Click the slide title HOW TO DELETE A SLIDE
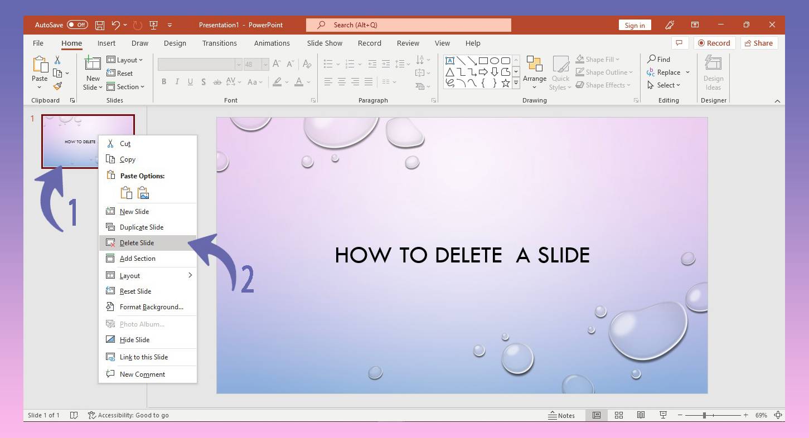The image size is (809, 438). click(x=462, y=255)
